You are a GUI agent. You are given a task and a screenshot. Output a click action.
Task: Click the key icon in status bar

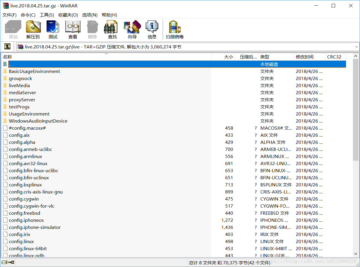point(11,262)
